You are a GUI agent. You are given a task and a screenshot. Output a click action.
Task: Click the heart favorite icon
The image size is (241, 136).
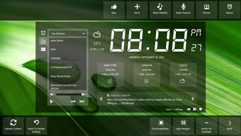(x=200, y=109)
